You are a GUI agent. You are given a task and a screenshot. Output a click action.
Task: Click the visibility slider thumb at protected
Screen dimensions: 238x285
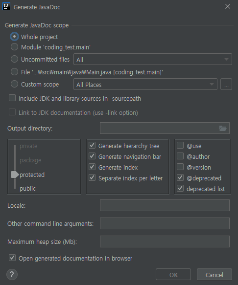tap(15, 175)
